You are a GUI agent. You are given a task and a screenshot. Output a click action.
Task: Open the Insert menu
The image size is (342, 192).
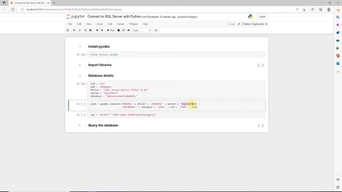pos(100,24)
